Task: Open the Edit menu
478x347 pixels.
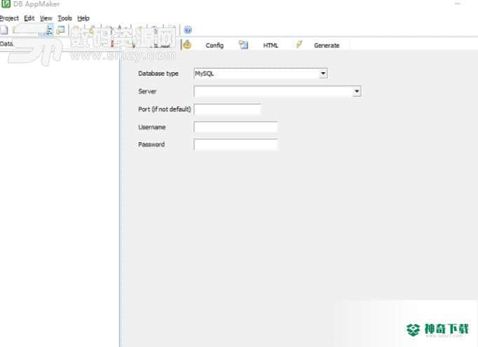Action: (x=29, y=18)
